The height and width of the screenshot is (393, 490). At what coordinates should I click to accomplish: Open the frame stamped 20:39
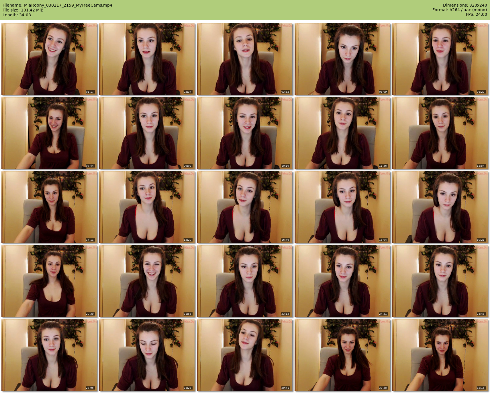pos(49,281)
